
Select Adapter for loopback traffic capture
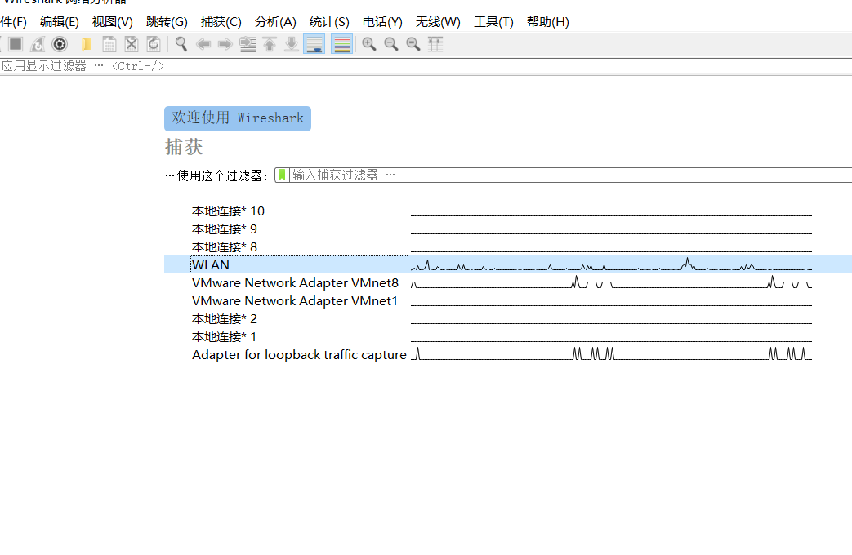(x=299, y=354)
